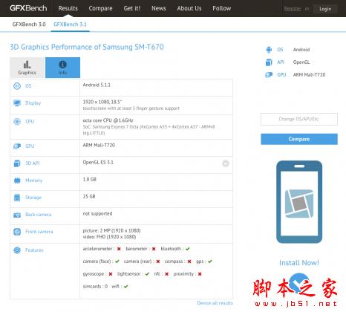
Task: Click the phone app illustration
Action: [x=299, y=202]
